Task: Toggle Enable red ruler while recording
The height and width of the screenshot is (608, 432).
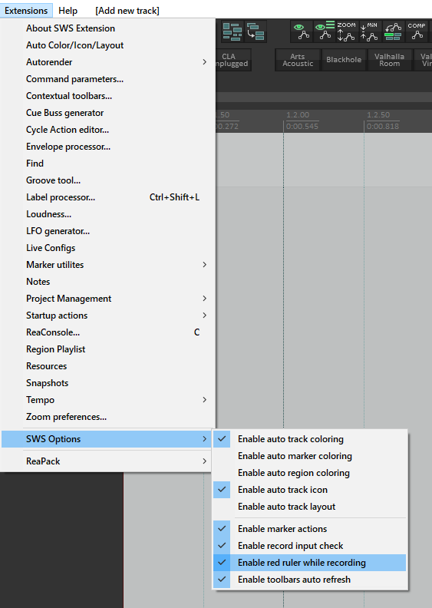Action: tap(310, 563)
